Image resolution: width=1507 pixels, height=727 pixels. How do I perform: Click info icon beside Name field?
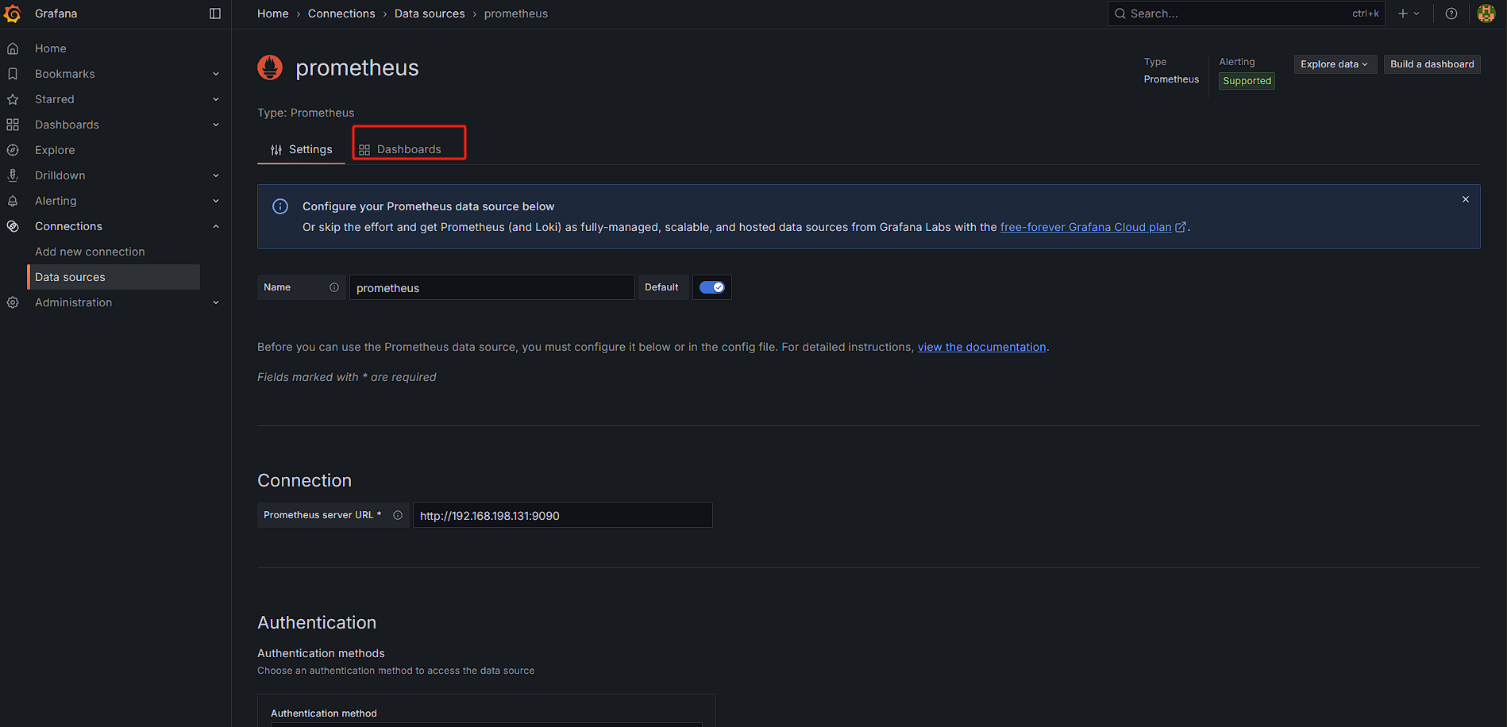point(334,287)
